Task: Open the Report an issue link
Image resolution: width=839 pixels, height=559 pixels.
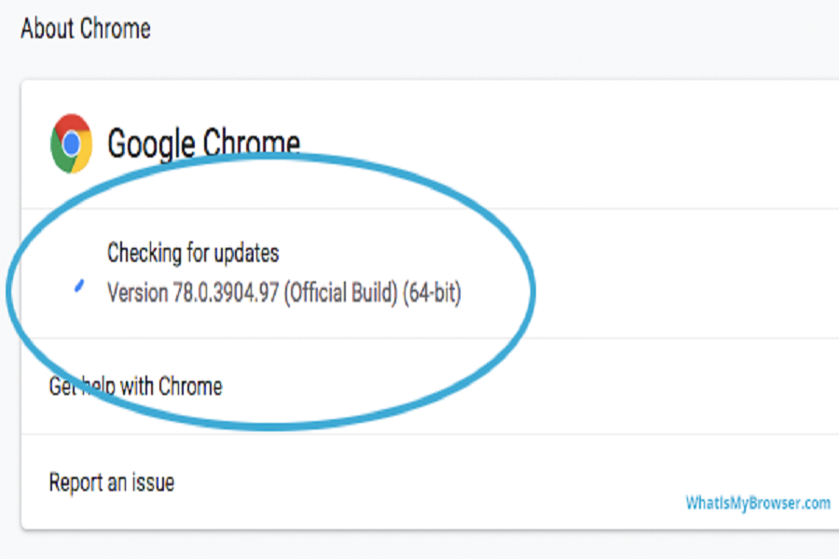Action: click(111, 483)
